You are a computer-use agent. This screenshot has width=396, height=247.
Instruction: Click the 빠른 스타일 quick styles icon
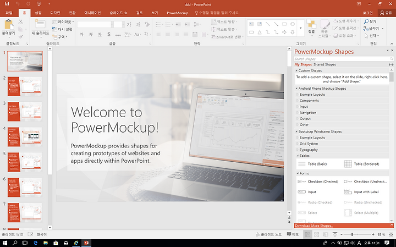pyautogui.click(x=324, y=24)
